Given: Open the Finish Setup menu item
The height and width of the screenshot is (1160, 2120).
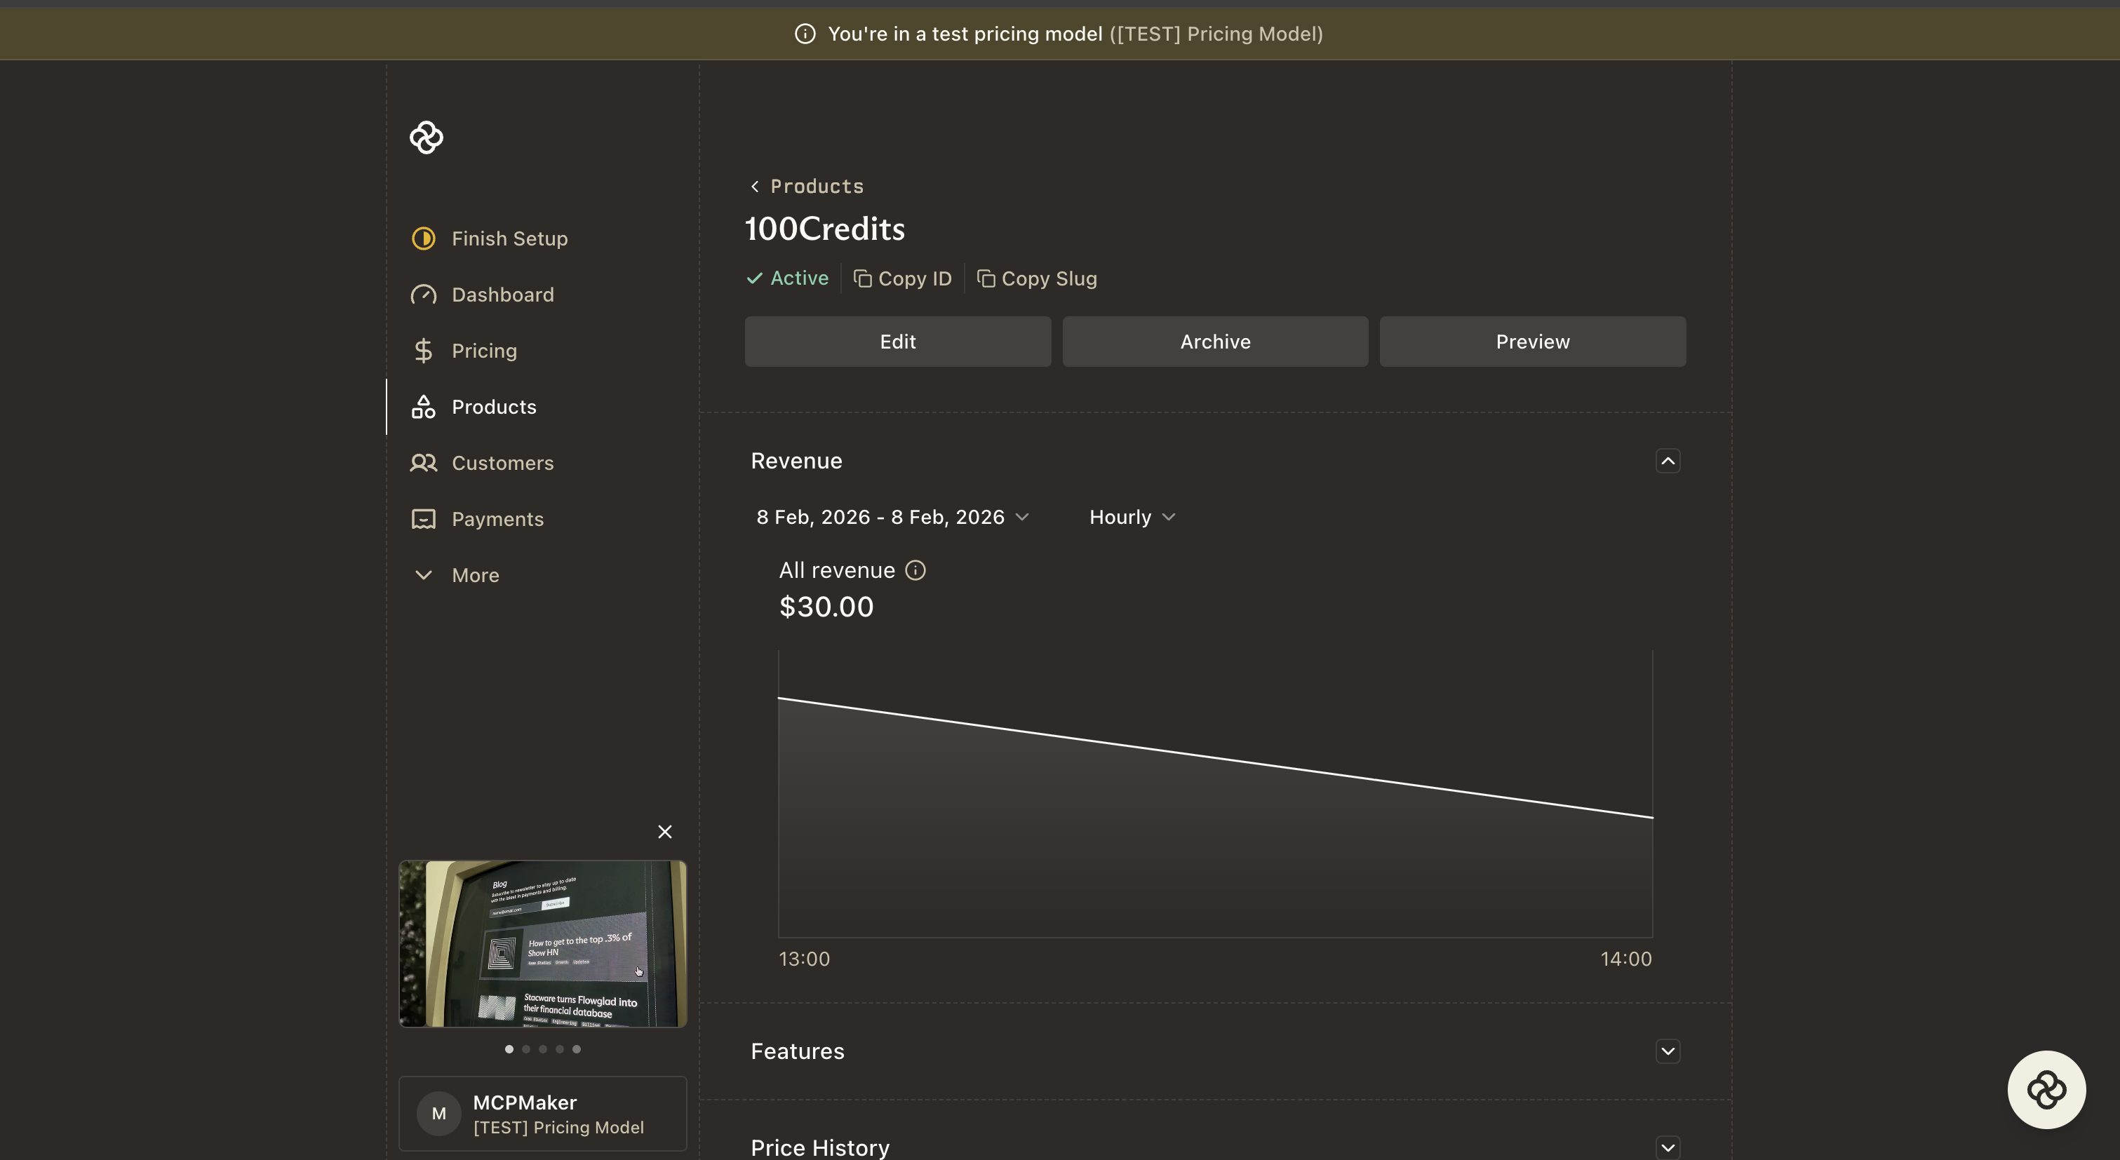Looking at the screenshot, I should pyautogui.click(x=509, y=238).
